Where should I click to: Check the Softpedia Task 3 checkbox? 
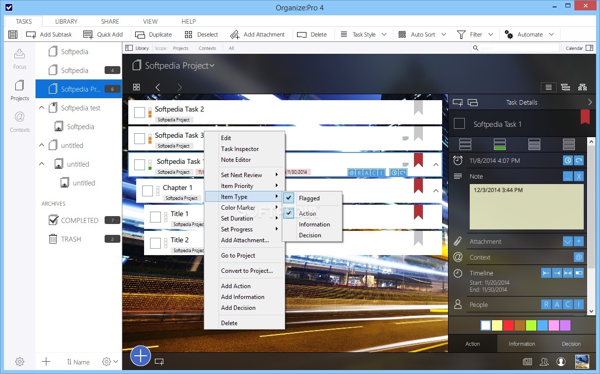pyautogui.click(x=140, y=139)
